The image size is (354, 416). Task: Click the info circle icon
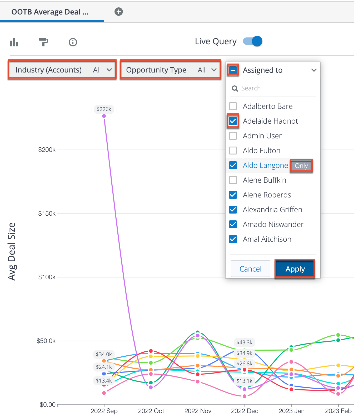[73, 42]
